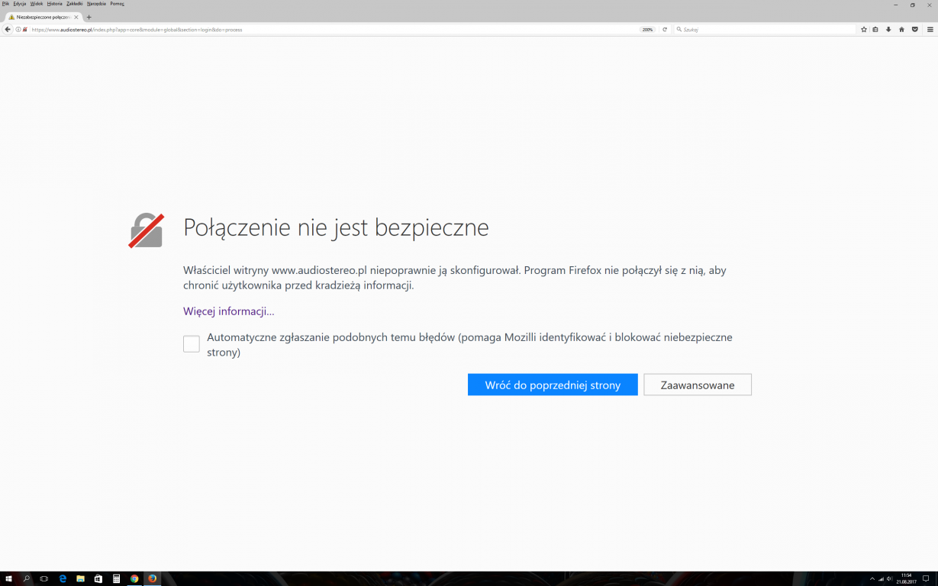Viewport: 938px width, 586px height.
Task: Open the downloads arrow icon
Action: (888, 29)
